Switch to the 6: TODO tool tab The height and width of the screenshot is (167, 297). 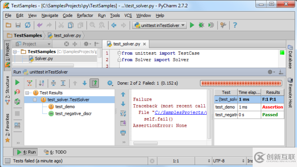pyautogui.click(x=55, y=152)
